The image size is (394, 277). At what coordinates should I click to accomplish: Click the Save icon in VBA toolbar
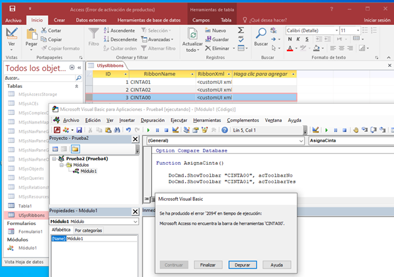point(80,130)
